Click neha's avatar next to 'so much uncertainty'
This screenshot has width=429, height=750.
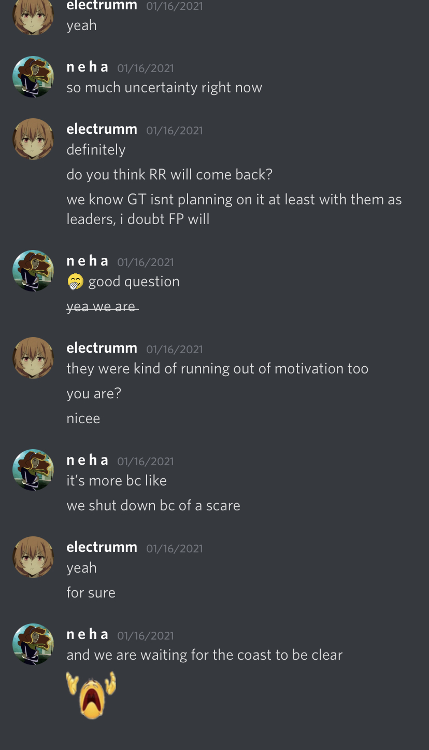[33, 77]
